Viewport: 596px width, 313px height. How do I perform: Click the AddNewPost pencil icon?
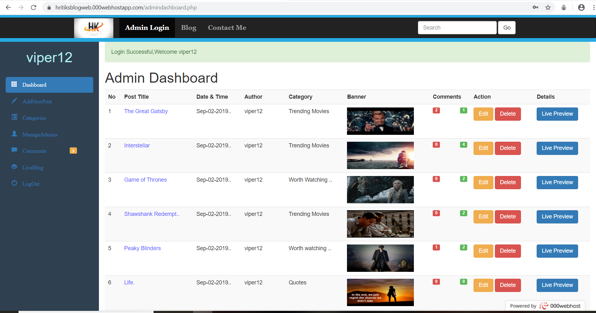tap(14, 101)
